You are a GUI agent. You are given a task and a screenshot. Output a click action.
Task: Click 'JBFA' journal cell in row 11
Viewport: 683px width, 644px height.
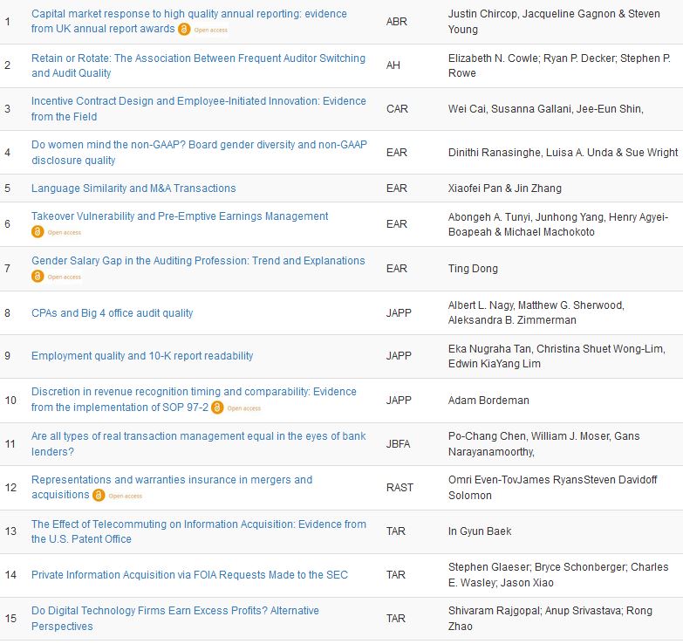tap(398, 443)
